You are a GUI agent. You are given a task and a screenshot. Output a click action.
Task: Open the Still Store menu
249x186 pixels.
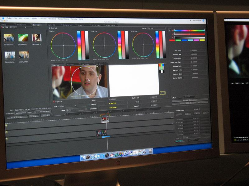(x=52, y=19)
